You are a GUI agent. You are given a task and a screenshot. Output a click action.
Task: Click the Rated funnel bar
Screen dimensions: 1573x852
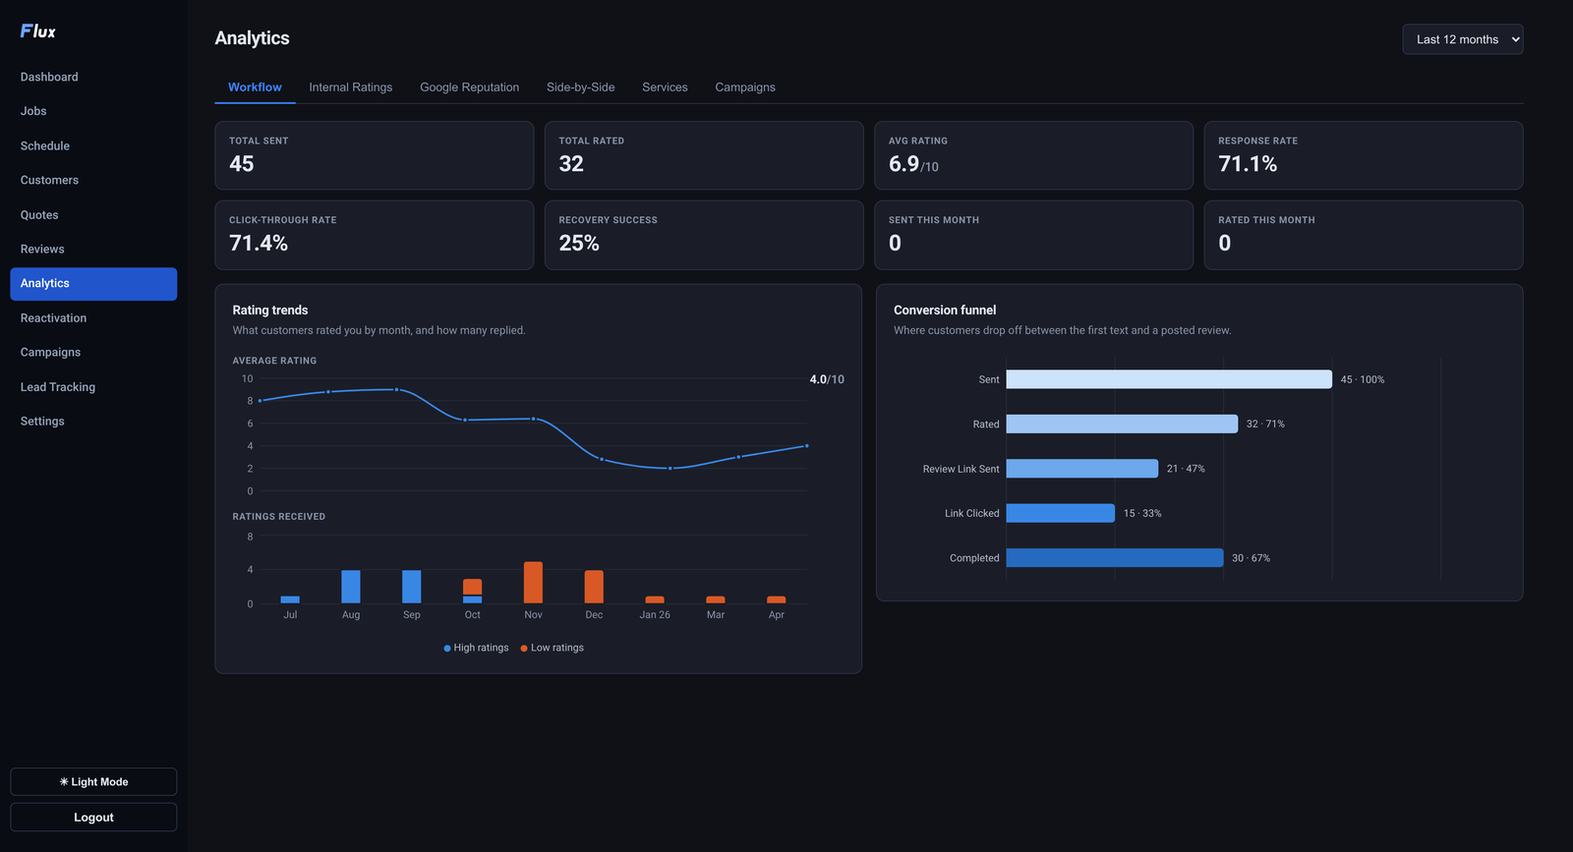[1122, 424]
